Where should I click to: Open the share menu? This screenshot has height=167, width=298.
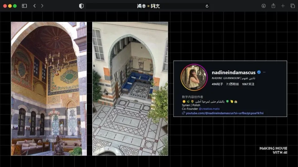point(273,6)
